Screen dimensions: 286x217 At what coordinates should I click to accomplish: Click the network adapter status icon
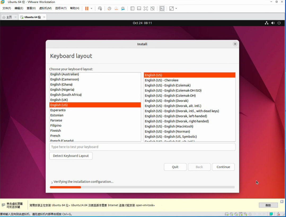pos(245,214)
